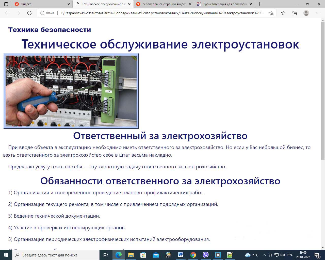Open the Edge settings and more menu
The width and height of the screenshot is (325, 260).
318,13
